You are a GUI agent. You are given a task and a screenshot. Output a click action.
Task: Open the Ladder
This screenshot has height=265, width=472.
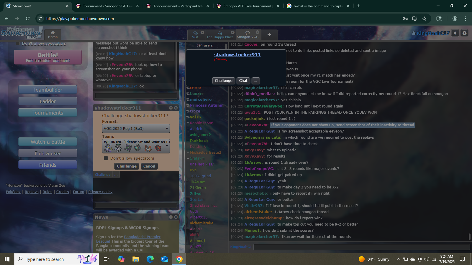(48, 101)
